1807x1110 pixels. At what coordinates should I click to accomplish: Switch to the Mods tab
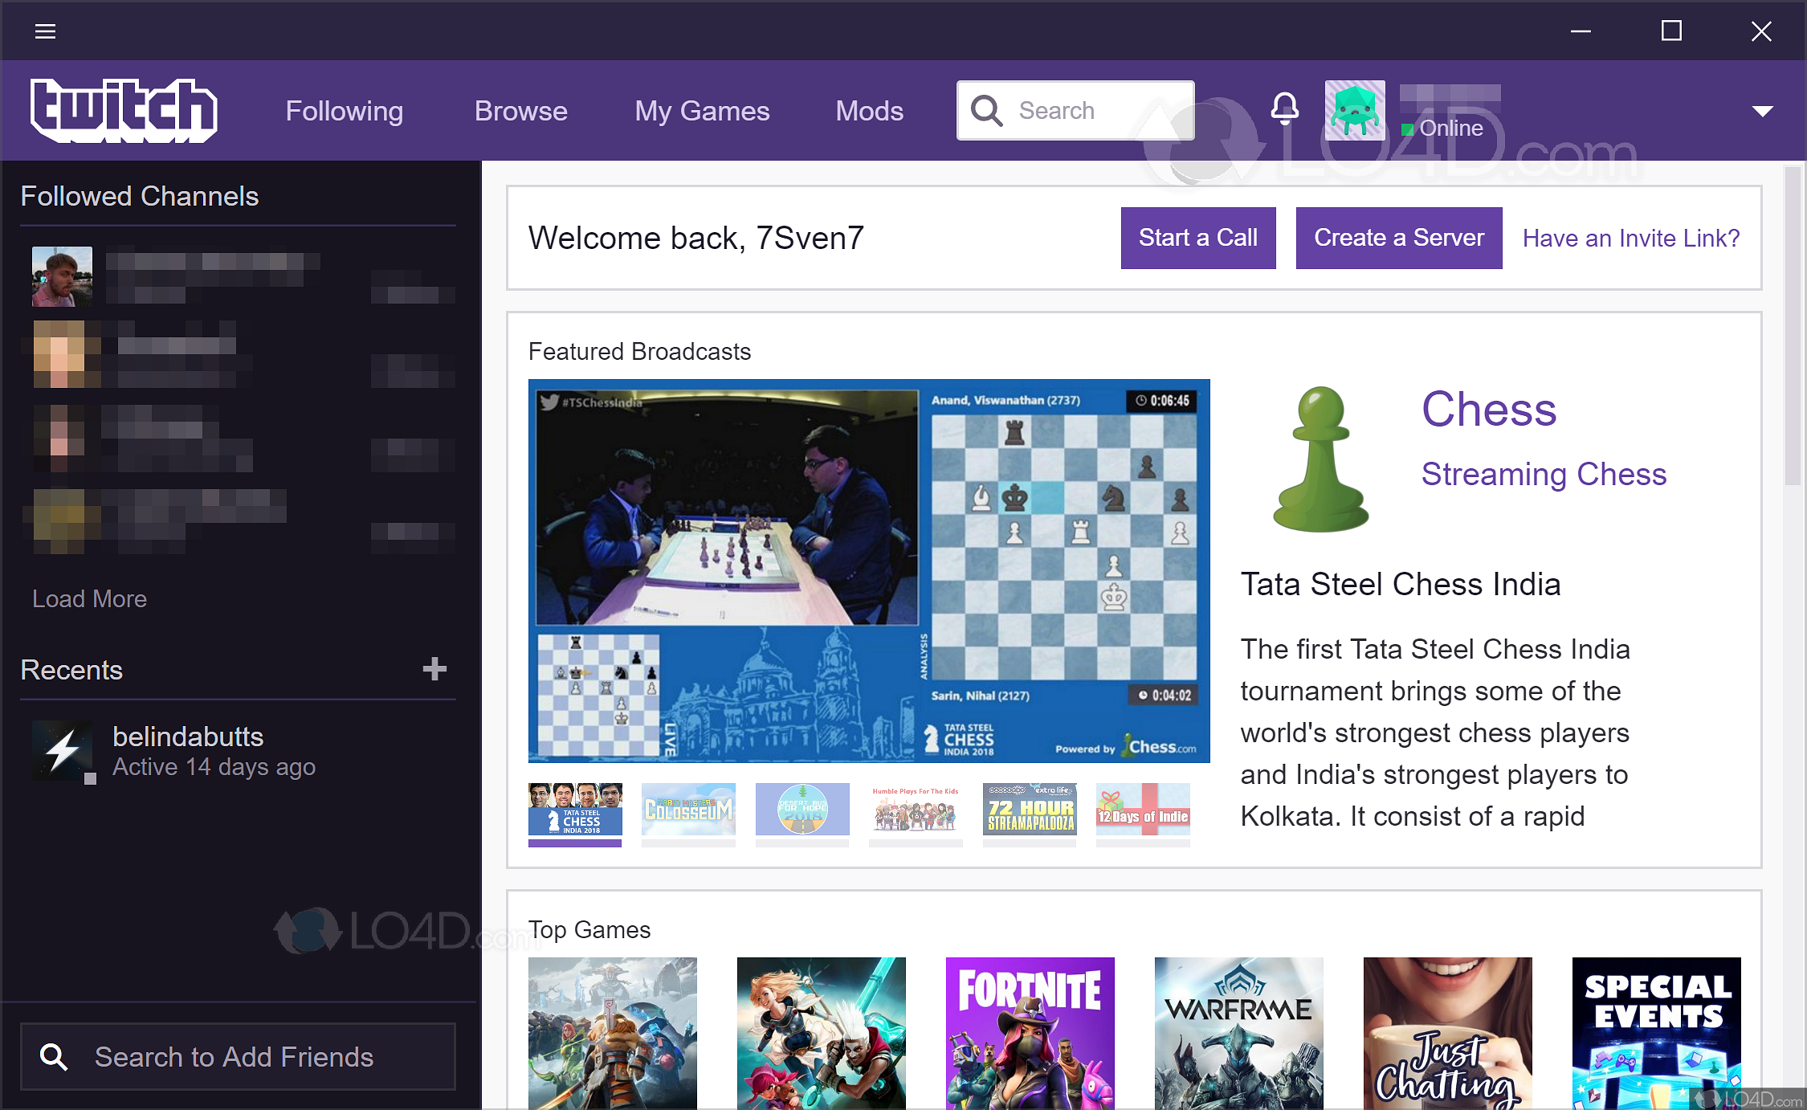869,111
